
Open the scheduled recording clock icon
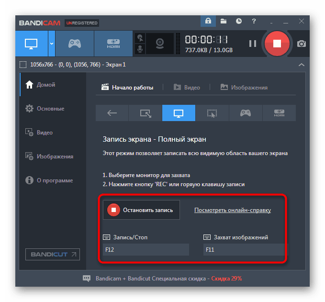point(239,21)
